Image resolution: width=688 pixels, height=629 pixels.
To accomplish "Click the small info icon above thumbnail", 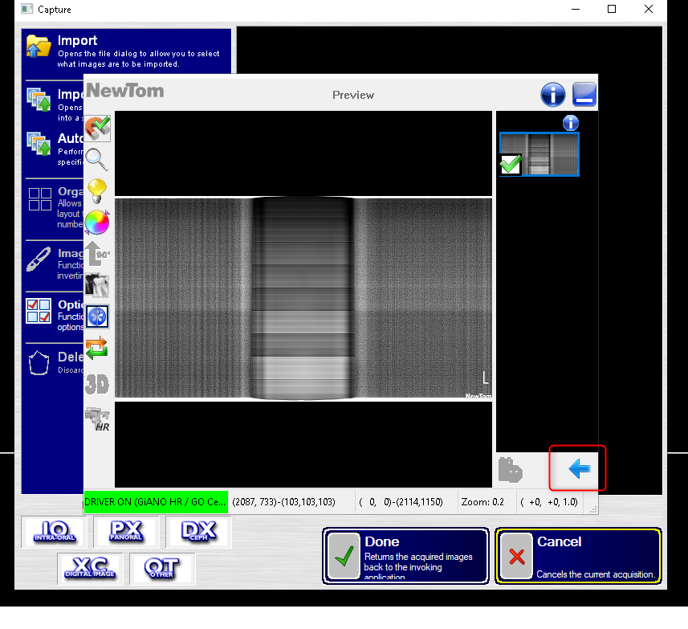I will click(x=571, y=123).
